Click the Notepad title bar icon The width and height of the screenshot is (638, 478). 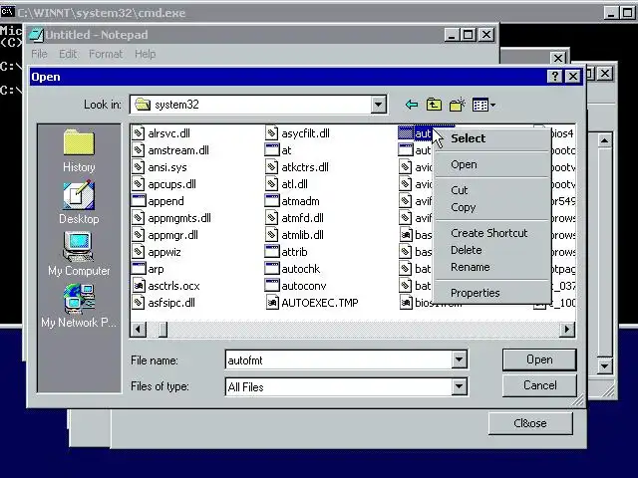pos(36,35)
